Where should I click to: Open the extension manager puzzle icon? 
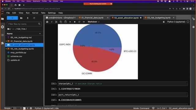pos(2,43)
